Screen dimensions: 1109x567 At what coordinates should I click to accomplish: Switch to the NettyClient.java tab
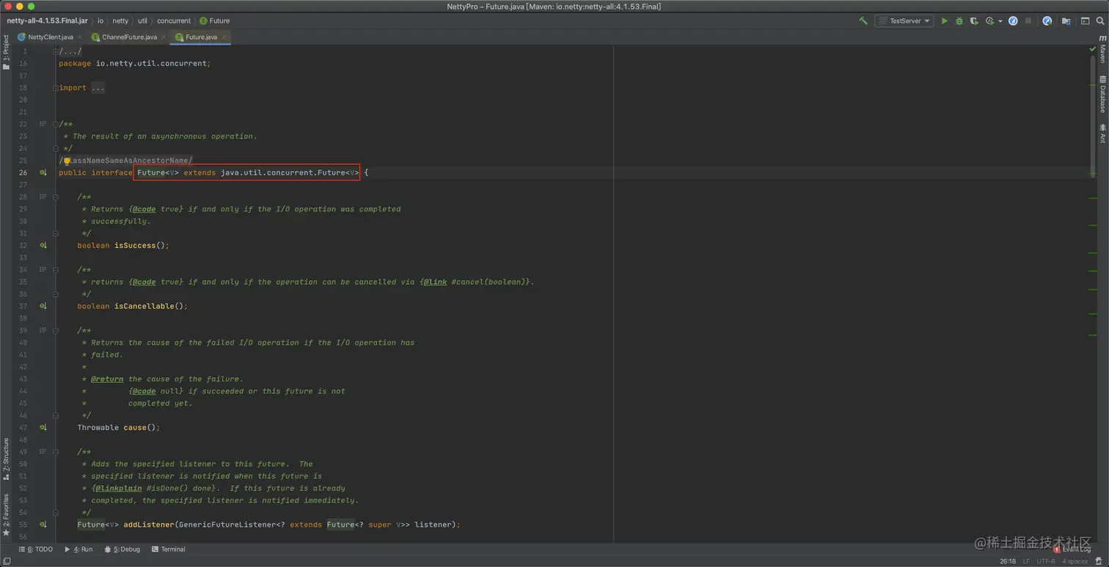(51, 37)
